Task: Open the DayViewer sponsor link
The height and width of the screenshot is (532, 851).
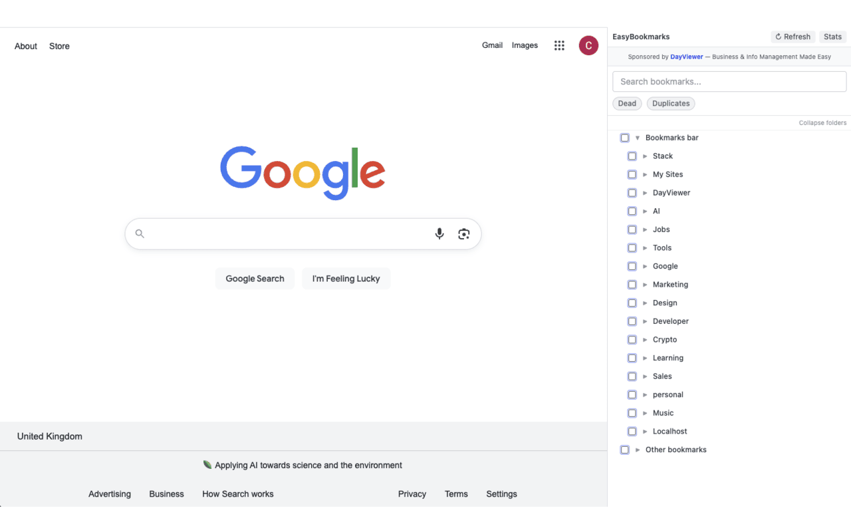Action: [686, 57]
